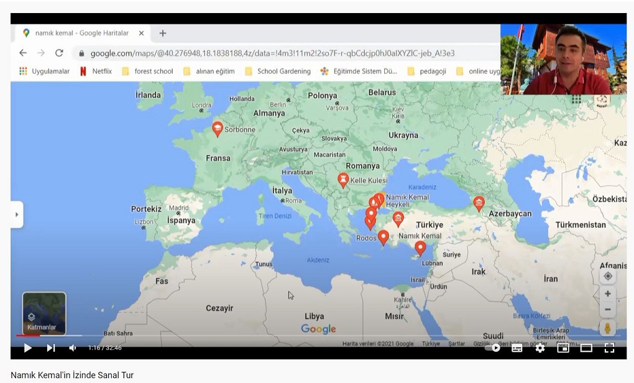This screenshot has height=383, width=634.
Task: Click the Harita verileri ©2021 Google text
Action: coord(378,343)
